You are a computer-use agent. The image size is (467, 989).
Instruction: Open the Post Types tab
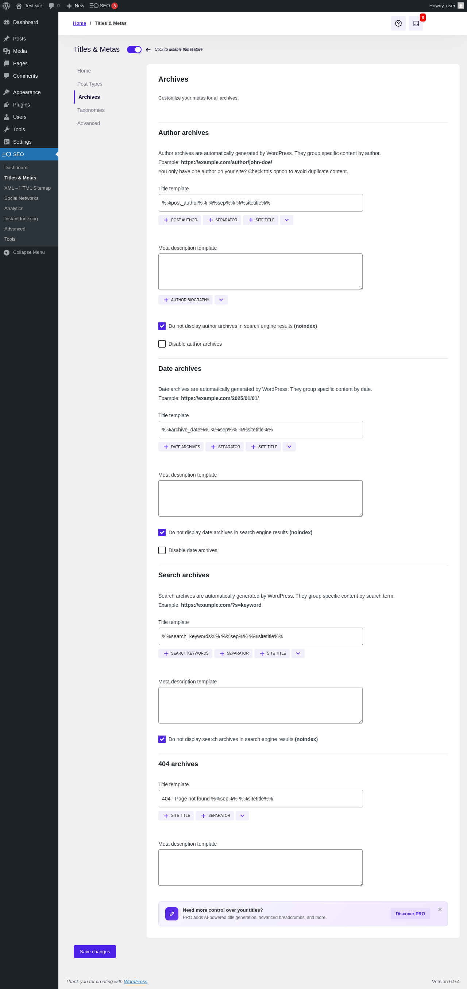89,84
